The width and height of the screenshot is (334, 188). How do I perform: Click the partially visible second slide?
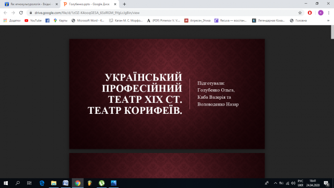[167, 166]
